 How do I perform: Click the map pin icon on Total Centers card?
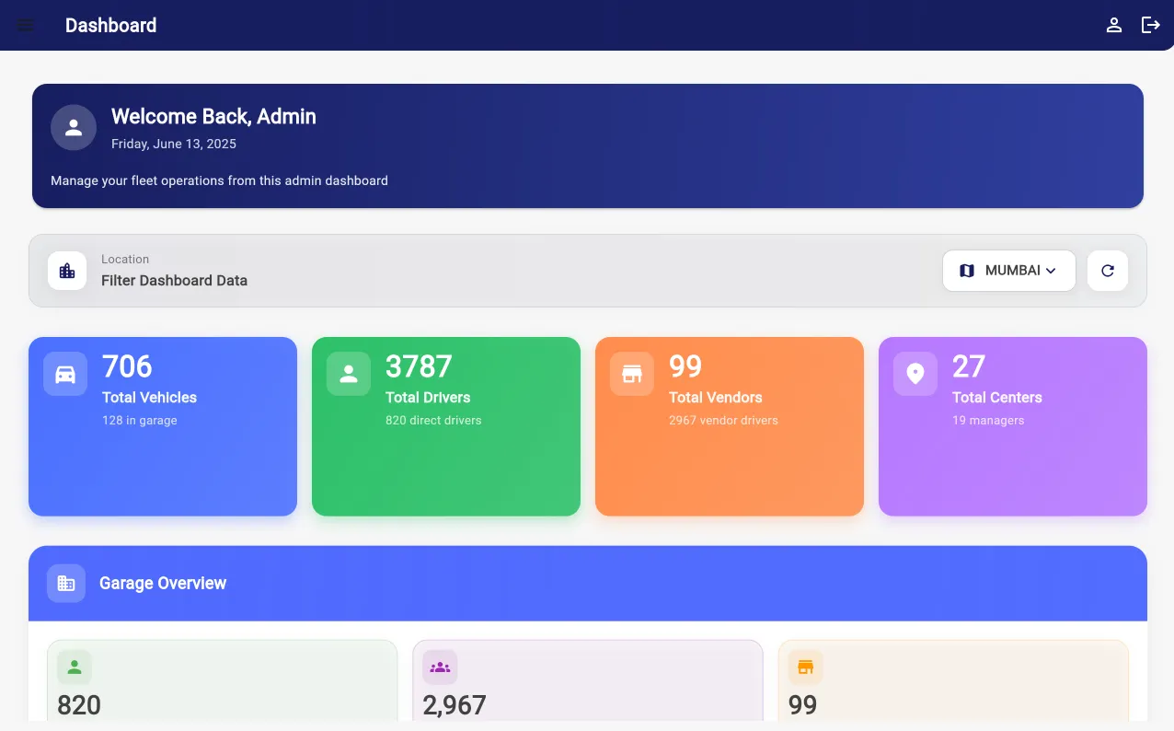click(915, 374)
